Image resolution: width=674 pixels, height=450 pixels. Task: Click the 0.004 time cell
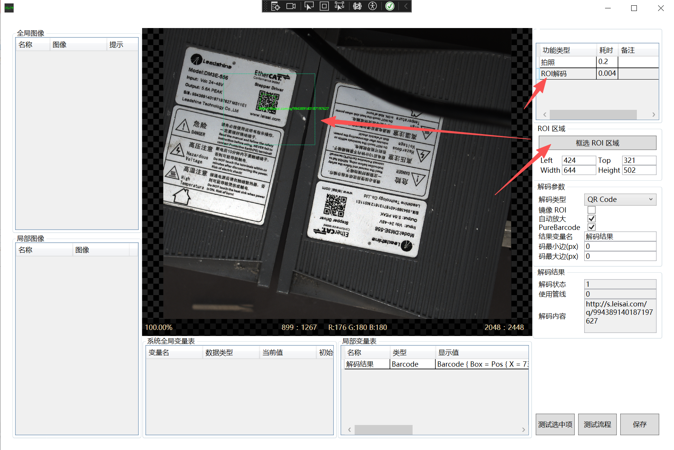[x=607, y=73]
